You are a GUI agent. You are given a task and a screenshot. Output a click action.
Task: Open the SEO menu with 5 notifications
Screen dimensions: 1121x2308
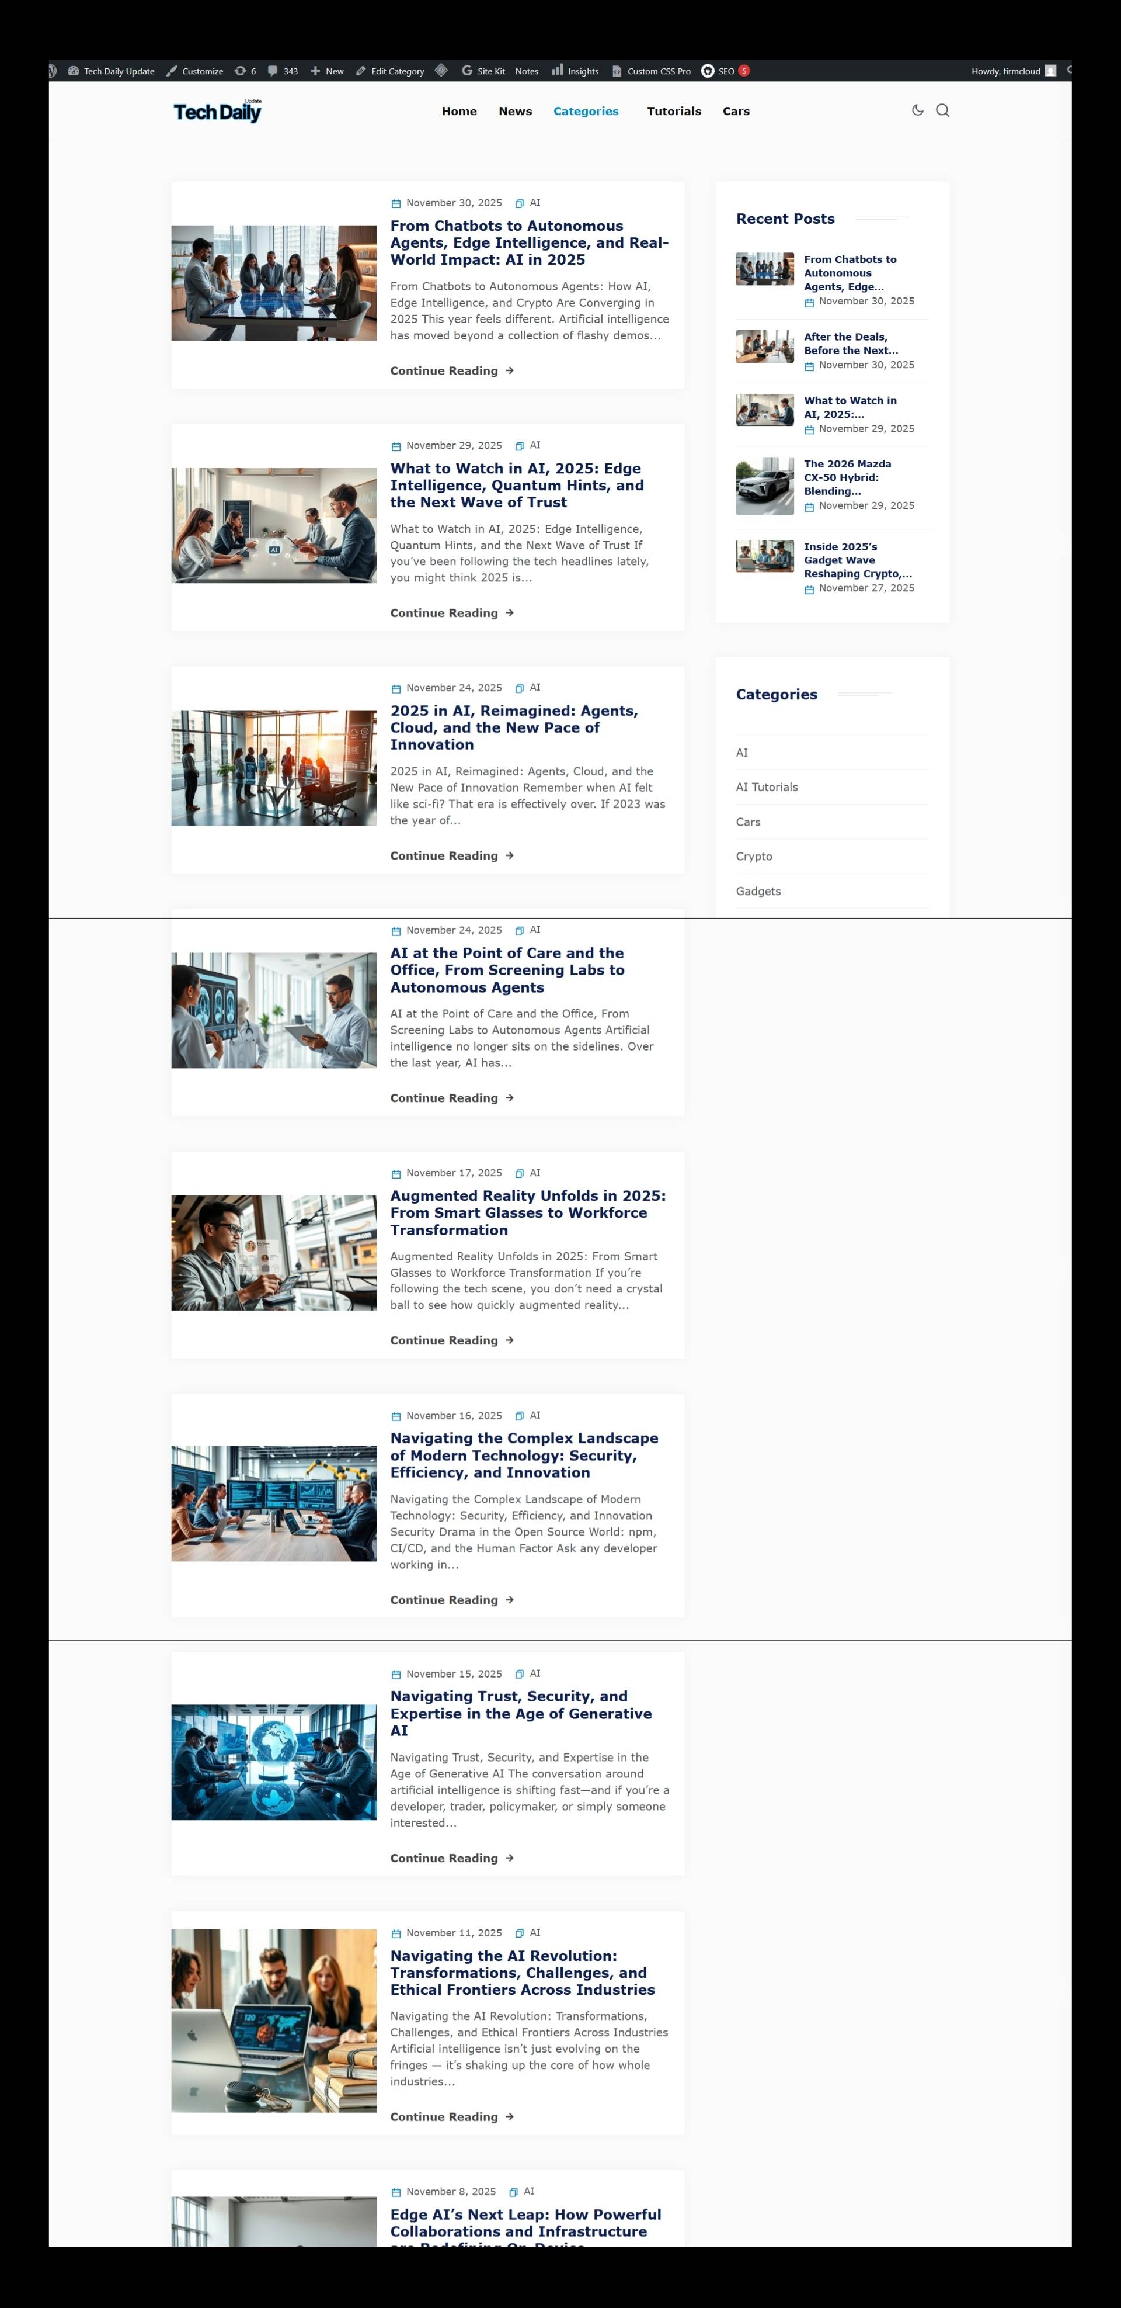click(x=725, y=71)
